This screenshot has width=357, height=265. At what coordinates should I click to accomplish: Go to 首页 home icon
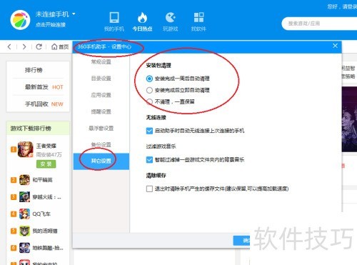[x=54, y=46]
